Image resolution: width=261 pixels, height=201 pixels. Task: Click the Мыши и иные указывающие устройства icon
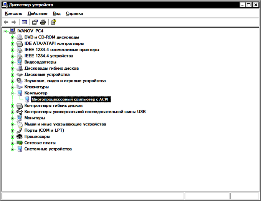[x=20, y=124]
